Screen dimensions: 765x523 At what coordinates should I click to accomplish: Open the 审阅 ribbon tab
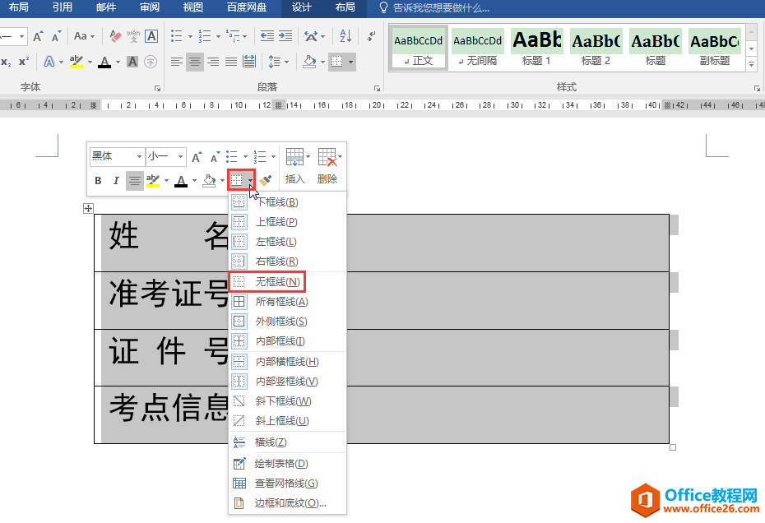coord(149,7)
